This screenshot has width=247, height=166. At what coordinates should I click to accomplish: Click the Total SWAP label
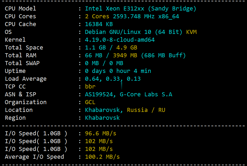(22, 63)
